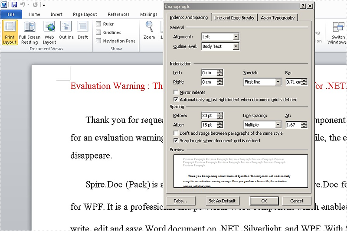Open Customize Quick Access Toolbar arrow

pyautogui.click(x=44, y=5)
